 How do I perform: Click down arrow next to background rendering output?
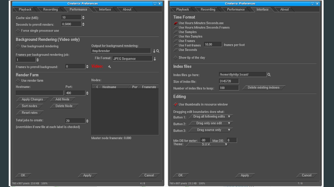154,51
